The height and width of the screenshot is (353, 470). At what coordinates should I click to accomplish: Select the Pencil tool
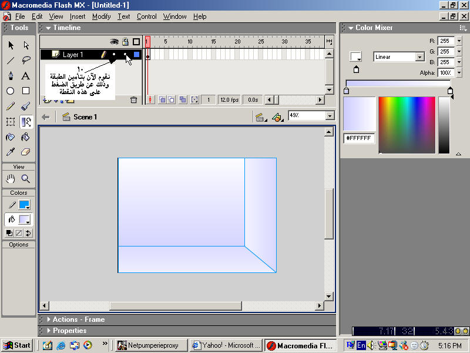tap(11, 106)
